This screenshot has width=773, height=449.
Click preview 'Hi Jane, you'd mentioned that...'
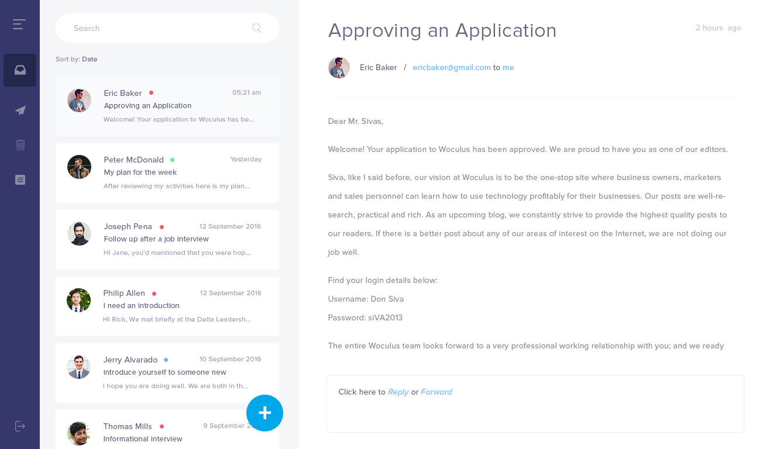pyautogui.click(x=177, y=253)
